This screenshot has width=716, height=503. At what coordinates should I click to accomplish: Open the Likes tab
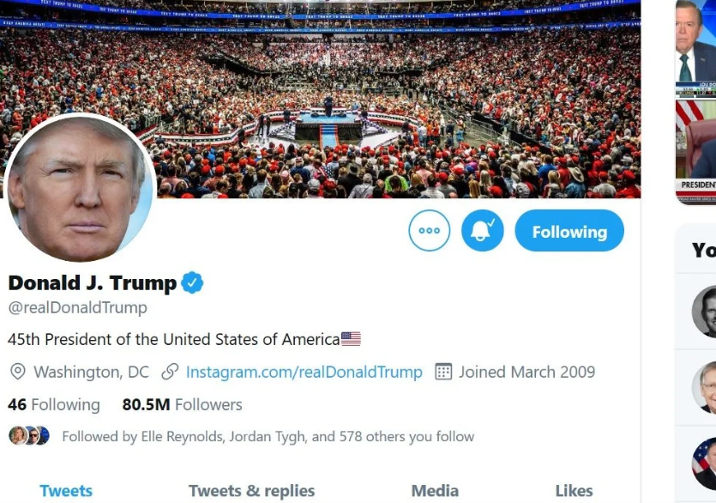click(x=574, y=491)
